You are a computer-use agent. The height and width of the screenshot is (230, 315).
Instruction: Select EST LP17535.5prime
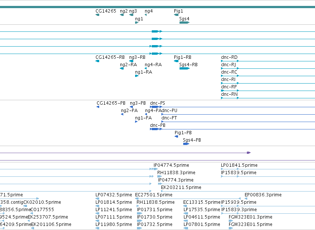pyautogui.click(x=202, y=210)
